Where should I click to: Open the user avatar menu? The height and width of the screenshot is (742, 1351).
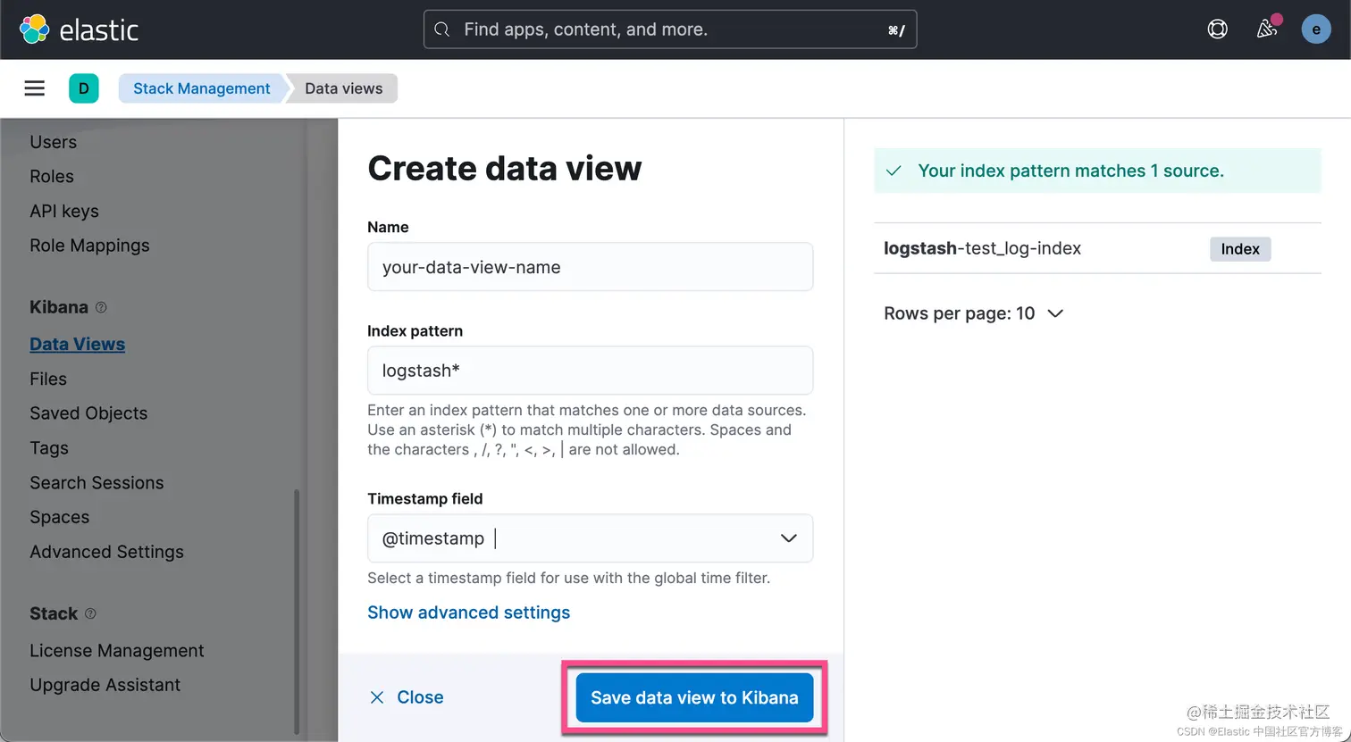point(1315,29)
